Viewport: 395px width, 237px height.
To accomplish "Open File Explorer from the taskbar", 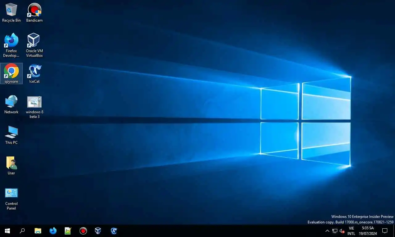I will pos(38,231).
